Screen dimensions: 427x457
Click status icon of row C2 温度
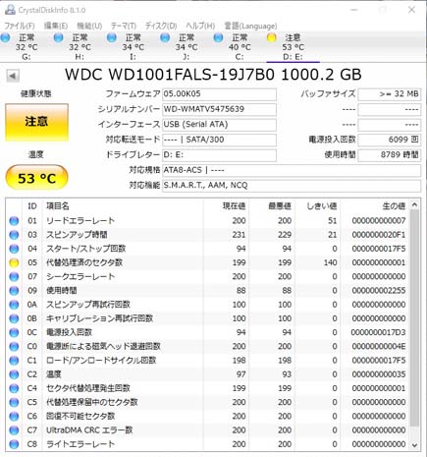[14, 374]
